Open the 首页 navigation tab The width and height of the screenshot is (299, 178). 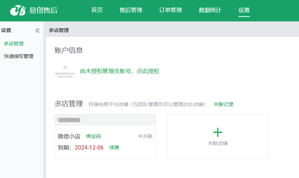click(x=97, y=10)
